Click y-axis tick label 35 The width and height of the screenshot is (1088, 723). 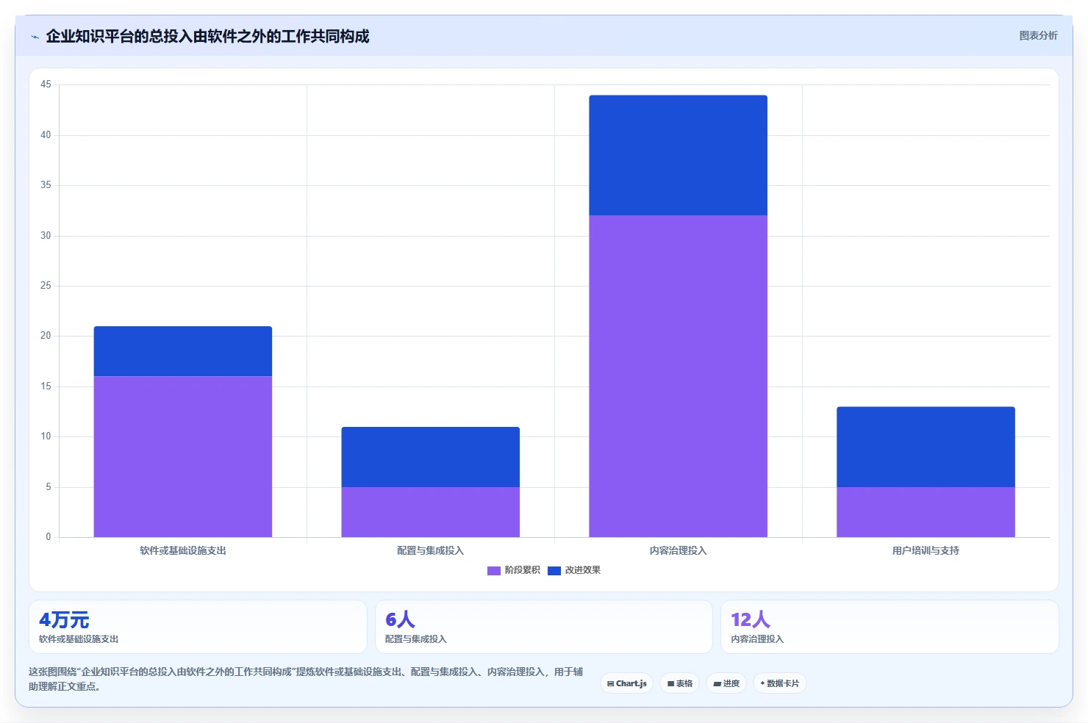coord(46,185)
